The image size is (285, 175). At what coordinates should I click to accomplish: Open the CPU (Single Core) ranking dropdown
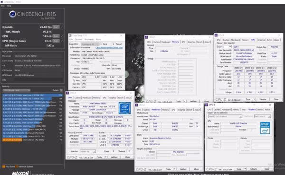click(x=16, y=90)
